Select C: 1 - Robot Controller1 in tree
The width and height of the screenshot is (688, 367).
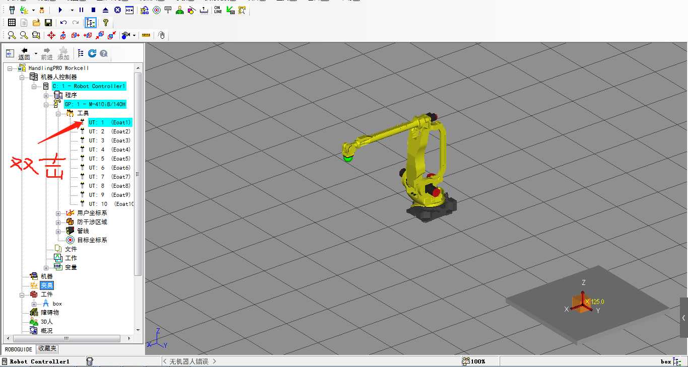(x=89, y=86)
